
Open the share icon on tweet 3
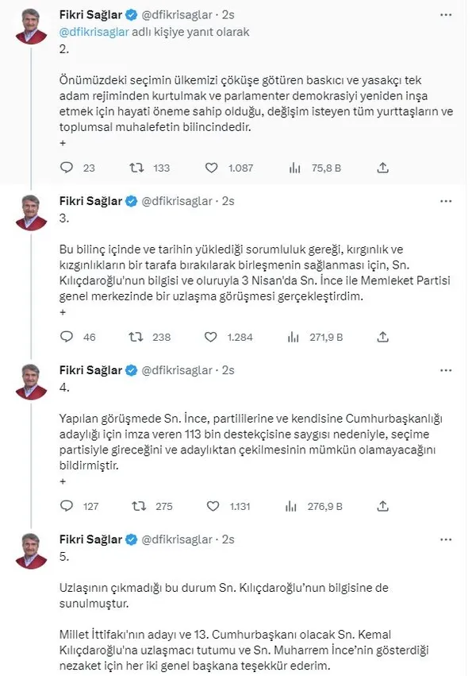coord(382,337)
